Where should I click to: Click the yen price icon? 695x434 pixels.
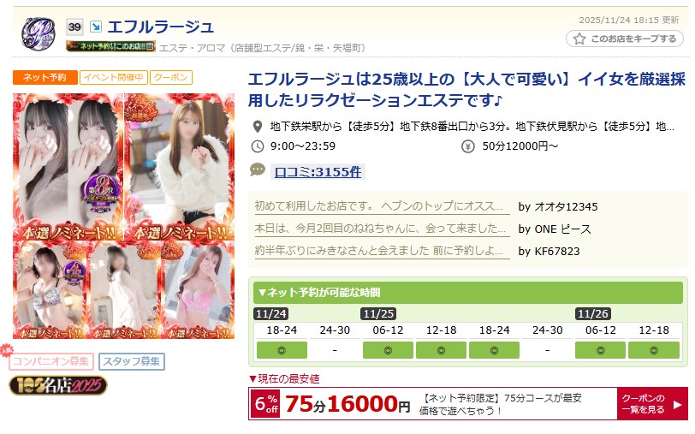467,146
